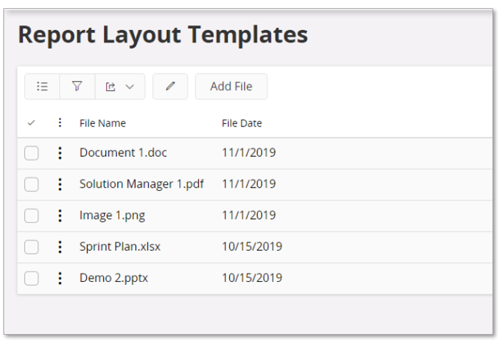Open three-dot menu for Document 1.doc

click(x=60, y=153)
